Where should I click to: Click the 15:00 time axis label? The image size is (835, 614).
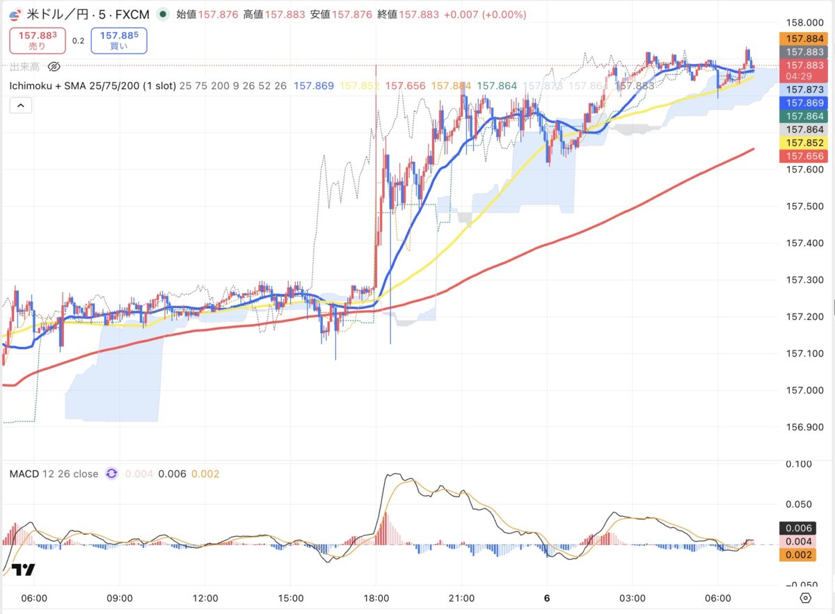(290, 598)
